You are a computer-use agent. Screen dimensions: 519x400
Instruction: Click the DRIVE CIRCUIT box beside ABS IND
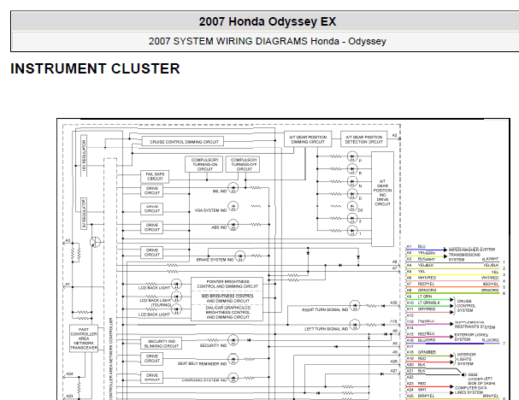152,227
